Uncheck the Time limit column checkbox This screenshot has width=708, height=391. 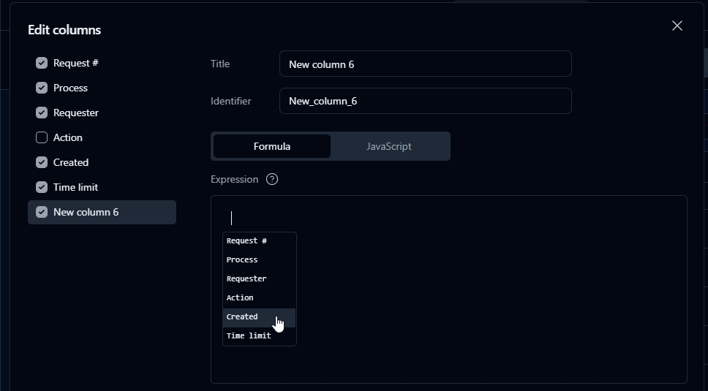pyautogui.click(x=42, y=187)
